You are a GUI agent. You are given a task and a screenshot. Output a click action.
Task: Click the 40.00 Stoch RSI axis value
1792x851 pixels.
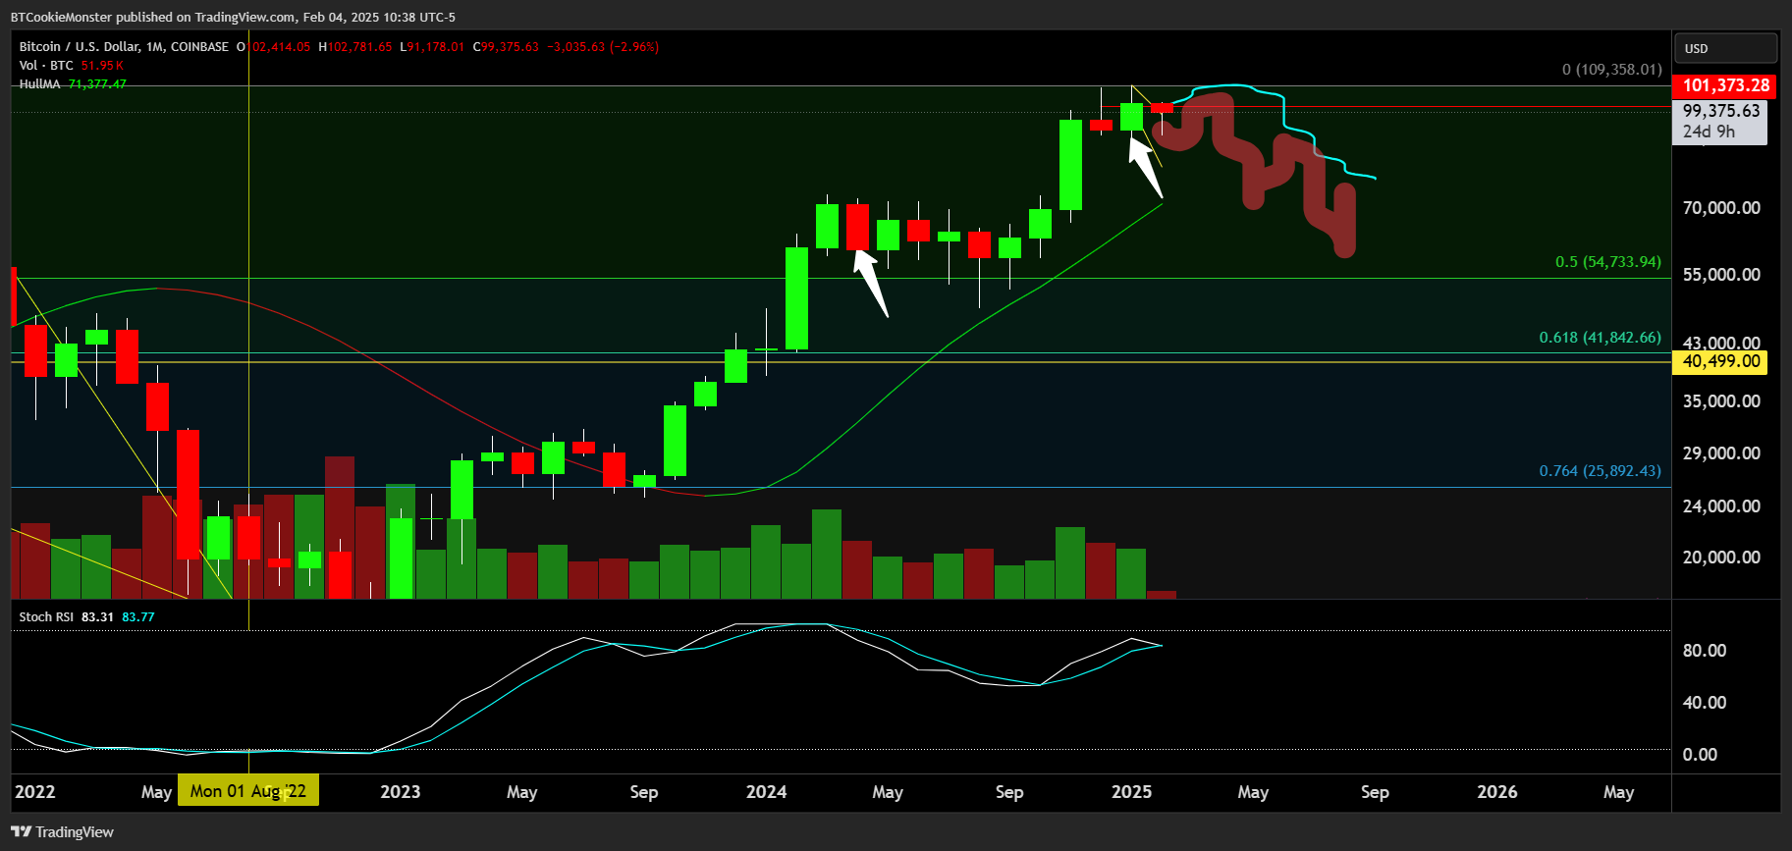point(1704,702)
